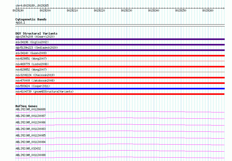
Task: Click ruler position 8029220
Action: pos(99,10)
